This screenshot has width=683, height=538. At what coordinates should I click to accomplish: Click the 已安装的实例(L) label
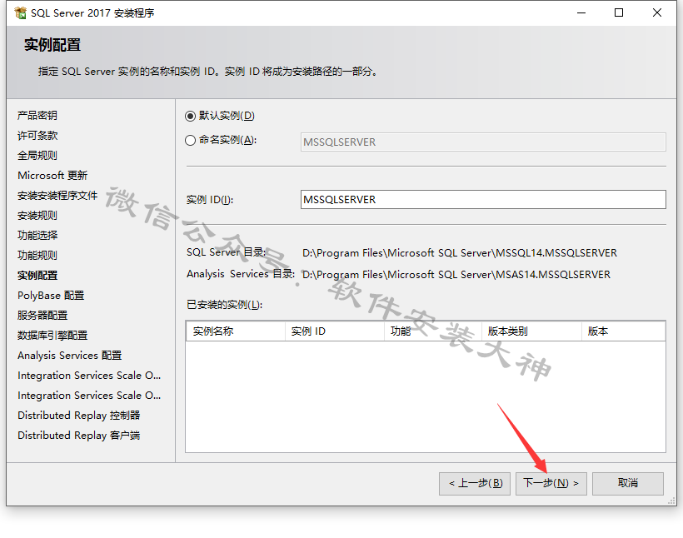(x=224, y=305)
